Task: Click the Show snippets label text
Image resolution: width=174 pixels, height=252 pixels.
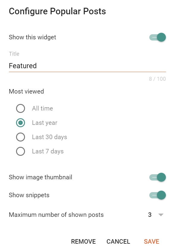Action: 29,195
